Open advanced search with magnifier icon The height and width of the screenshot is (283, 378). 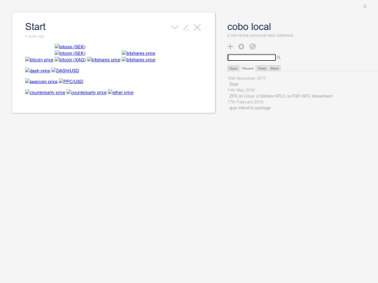[279, 57]
